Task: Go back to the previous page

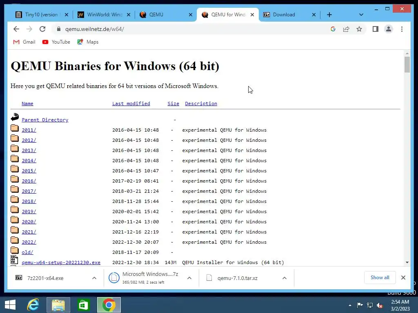Action: (16, 29)
